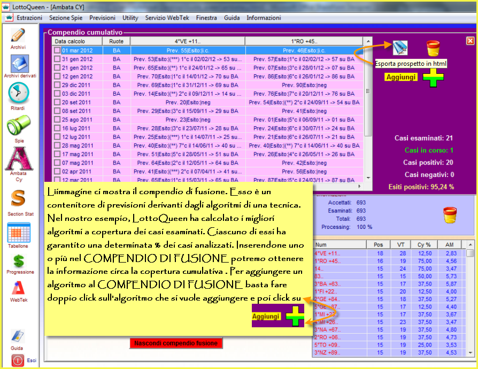This screenshot has width=478, height=369.
Task: Click the Pos column header
Action: [x=379, y=244]
